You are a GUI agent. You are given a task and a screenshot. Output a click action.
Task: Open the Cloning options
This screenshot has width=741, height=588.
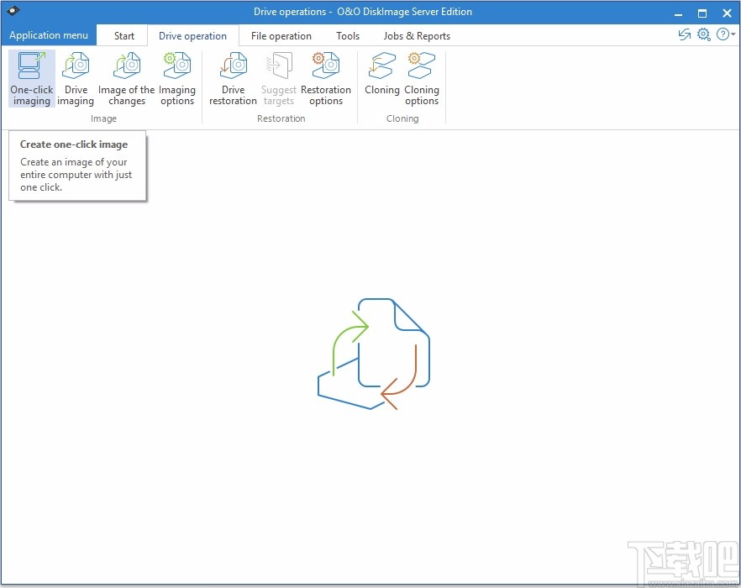point(421,77)
